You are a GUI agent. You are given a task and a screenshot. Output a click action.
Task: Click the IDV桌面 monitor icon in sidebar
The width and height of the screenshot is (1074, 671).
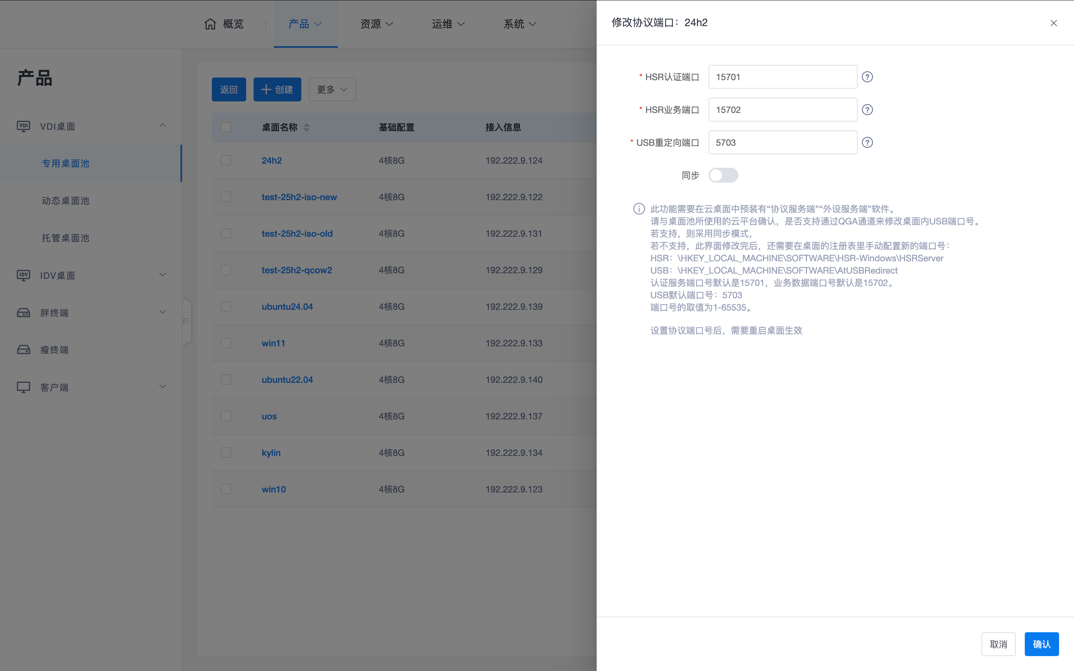point(23,275)
